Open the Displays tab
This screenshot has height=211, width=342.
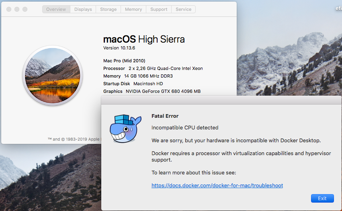pos(83,9)
